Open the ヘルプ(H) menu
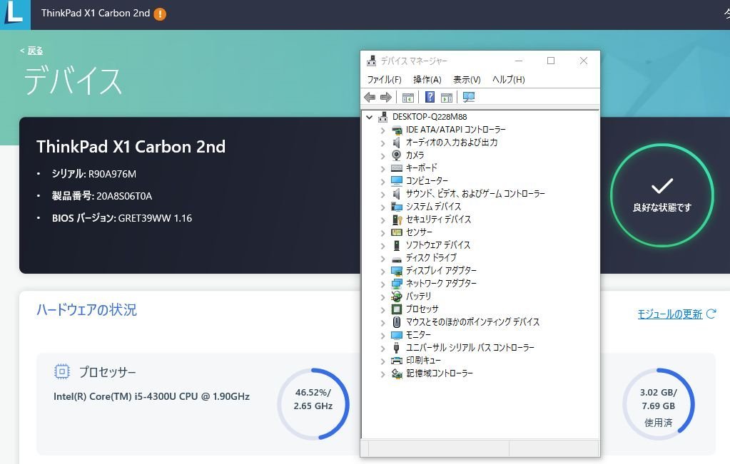This screenshot has width=730, height=464. point(508,80)
